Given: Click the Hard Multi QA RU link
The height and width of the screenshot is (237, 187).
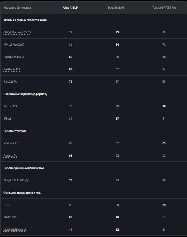Looking at the screenshot, I should 14,57.
